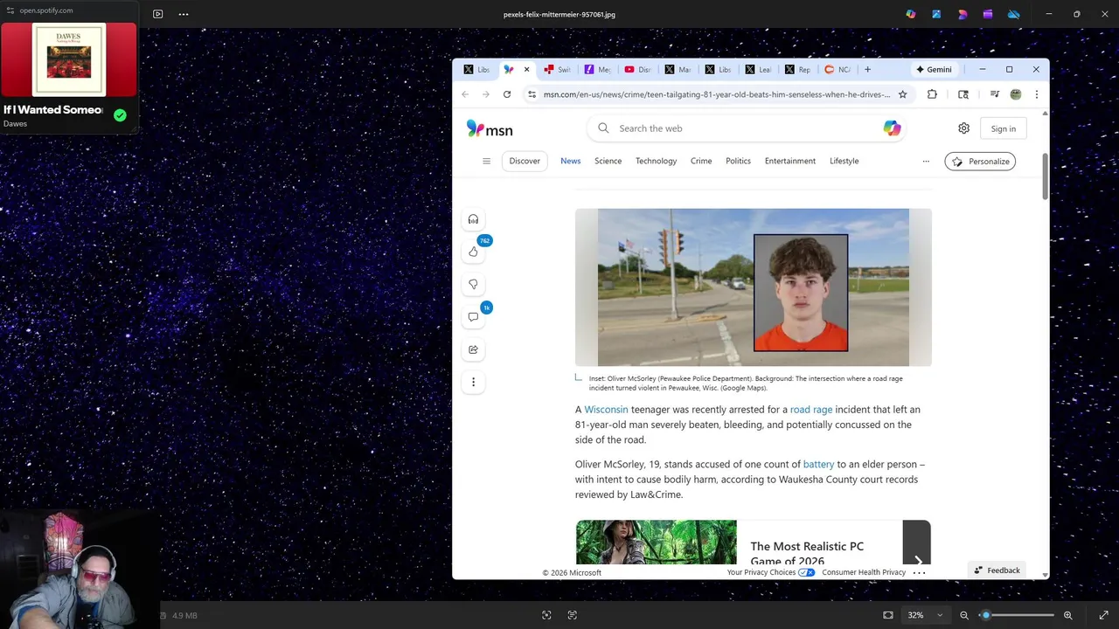The image size is (1119, 629).
Task: Open the listen-to-article headphones icon
Action: tap(473, 219)
